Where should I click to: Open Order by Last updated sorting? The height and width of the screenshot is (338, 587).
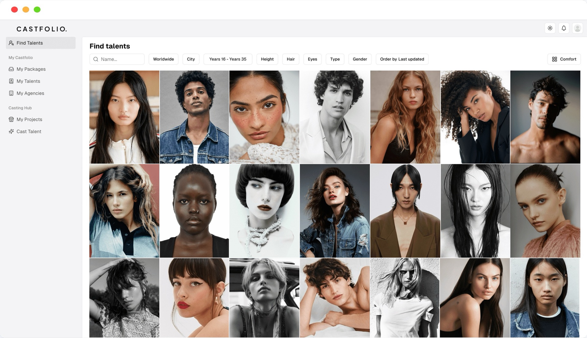(x=402, y=59)
